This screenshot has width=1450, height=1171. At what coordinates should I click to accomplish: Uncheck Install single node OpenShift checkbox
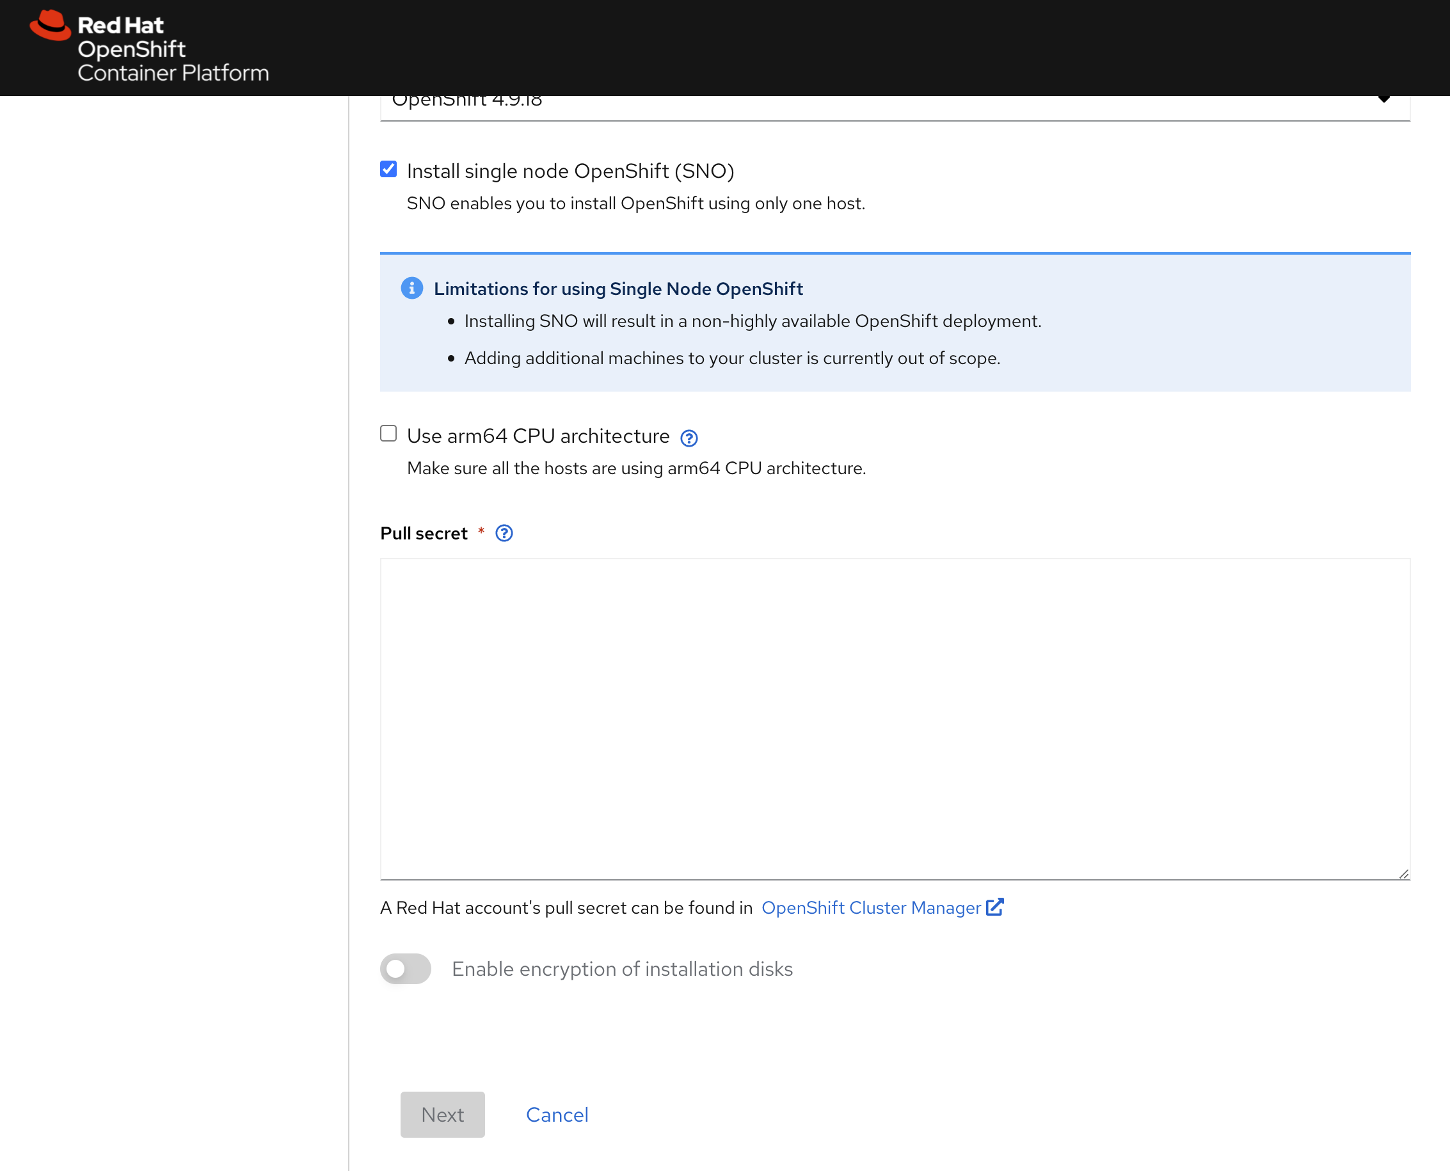pos(388,170)
